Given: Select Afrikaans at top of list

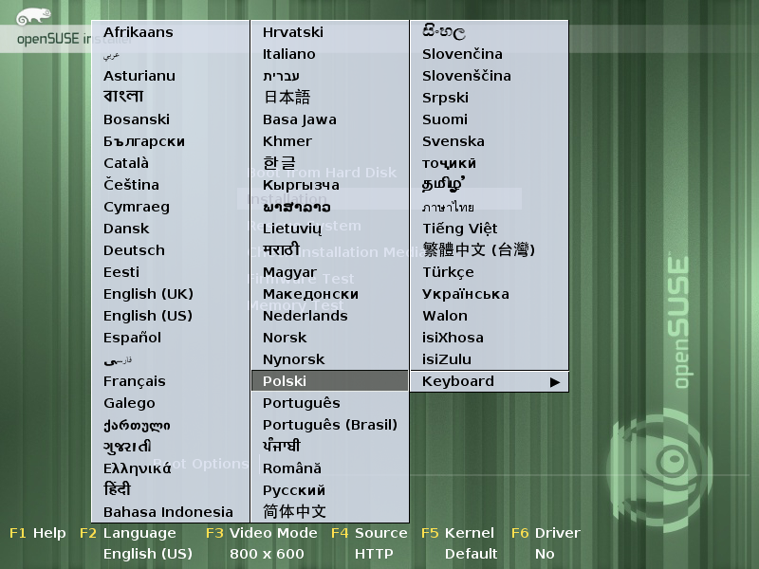Looking at the screenshot, I should click(139, 32).
